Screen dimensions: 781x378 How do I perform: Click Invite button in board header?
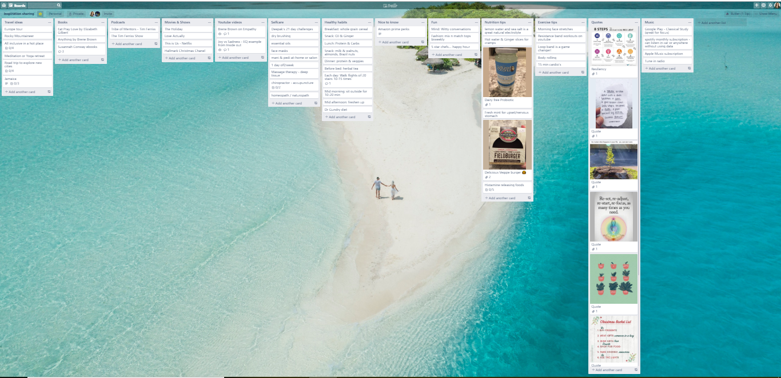107,13
